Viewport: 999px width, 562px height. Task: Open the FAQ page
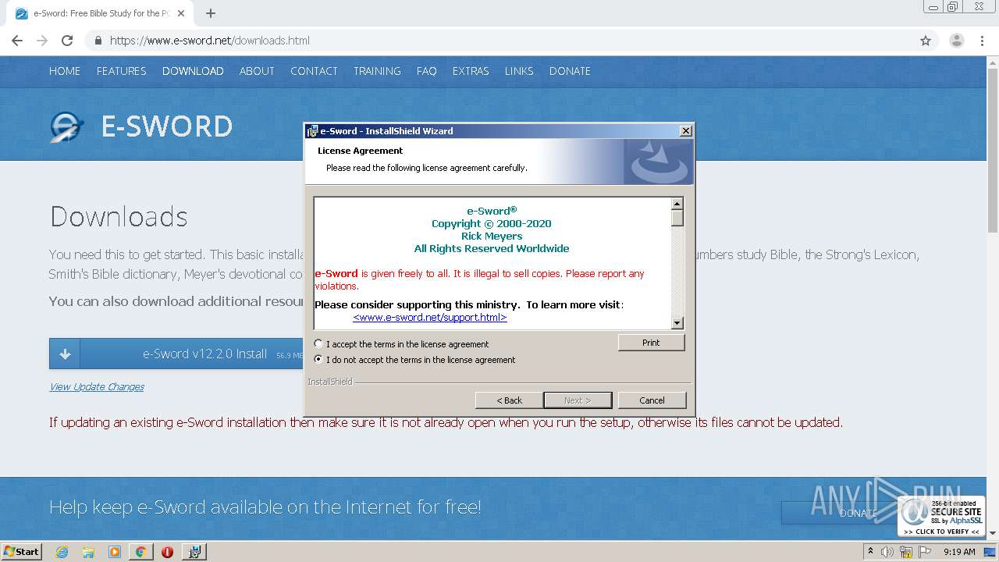coord(427,71)
